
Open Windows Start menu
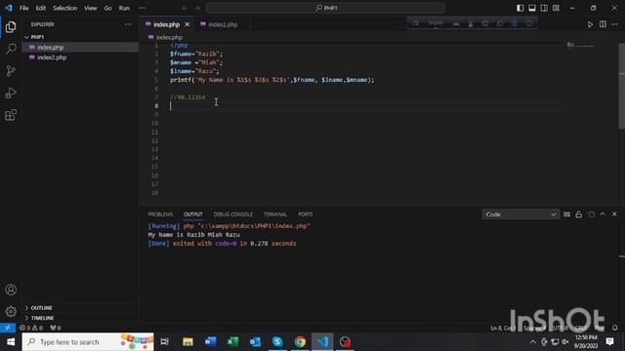pyautogui.click(x=11, y=342)
